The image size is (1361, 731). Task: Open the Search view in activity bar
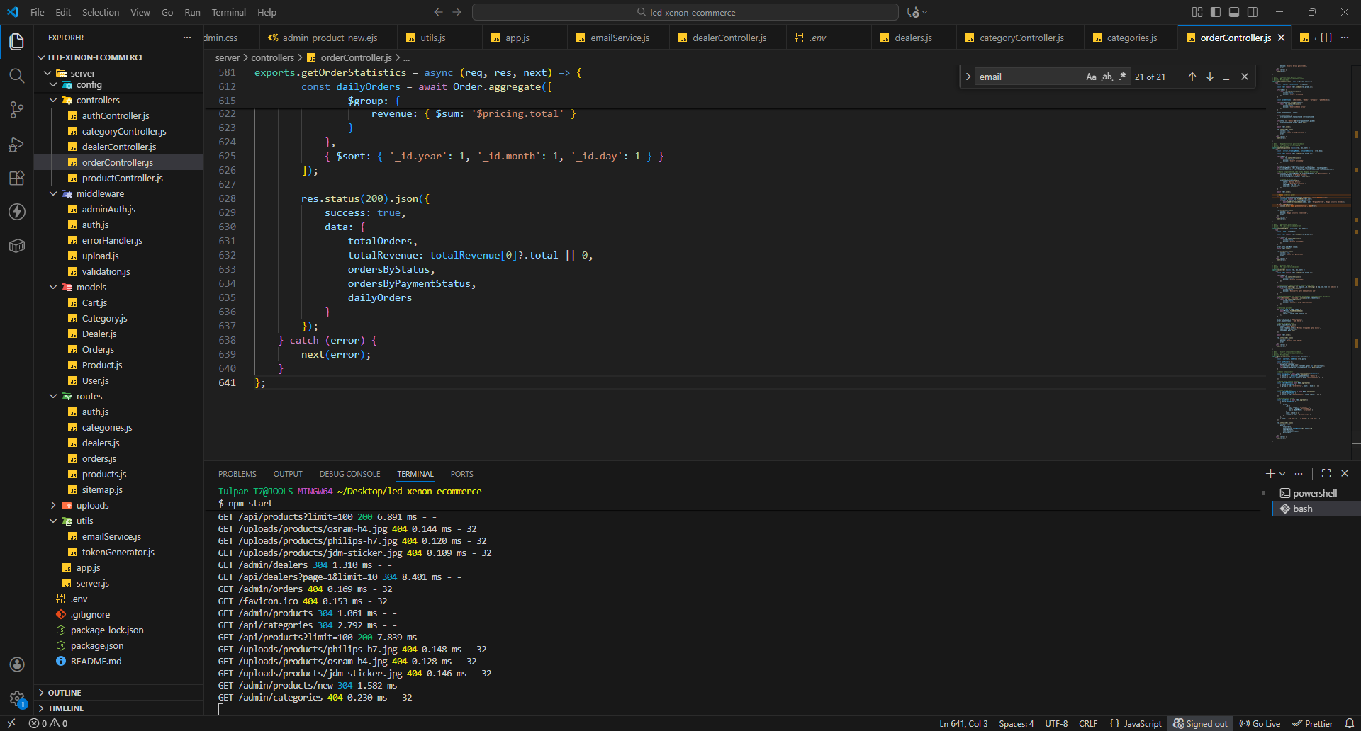[17, 76]
